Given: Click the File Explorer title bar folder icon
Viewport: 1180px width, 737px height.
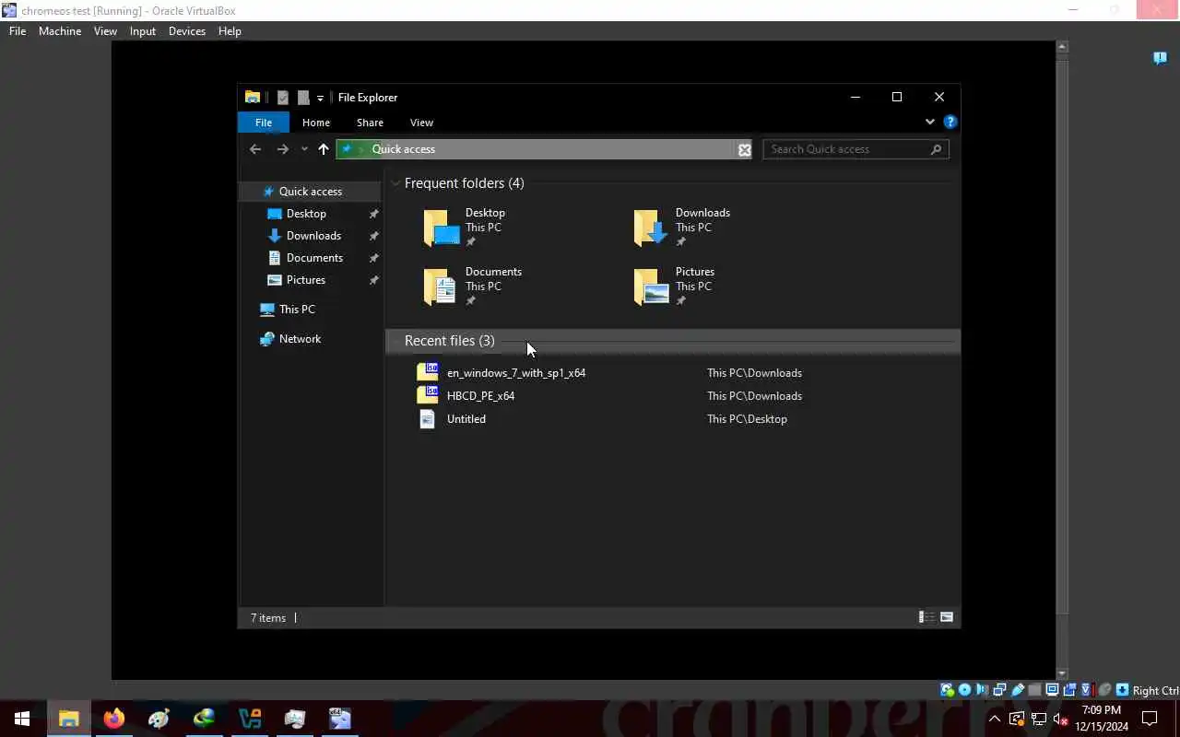Looking at the screenshot, I should pos(253,98).
